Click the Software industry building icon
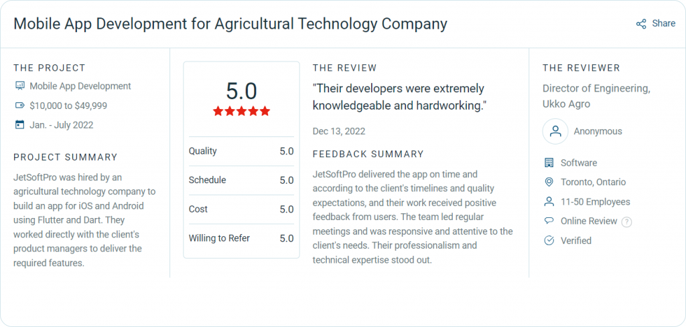This screenshot has height=327, width=686. pyautogui.click(x=549, y=163)
